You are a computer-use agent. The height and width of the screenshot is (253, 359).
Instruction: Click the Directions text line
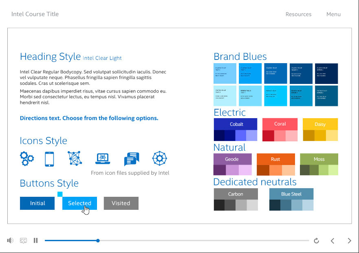coord(89,118)
